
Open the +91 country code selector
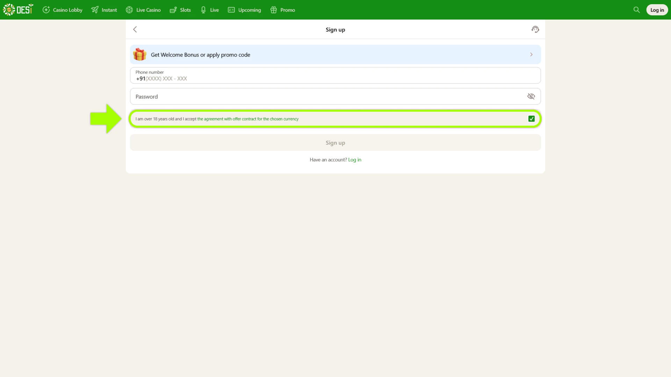[x=141, y=79]
